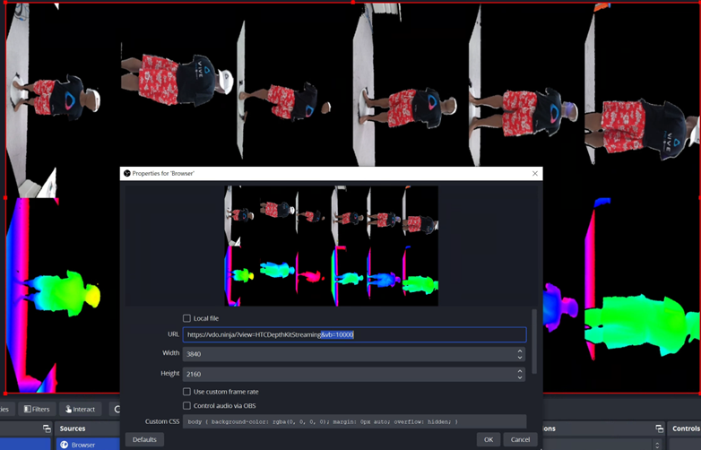Increase Width using the up arrow
701x450 pixels.
pyautogui.click(x=520, y=350)
